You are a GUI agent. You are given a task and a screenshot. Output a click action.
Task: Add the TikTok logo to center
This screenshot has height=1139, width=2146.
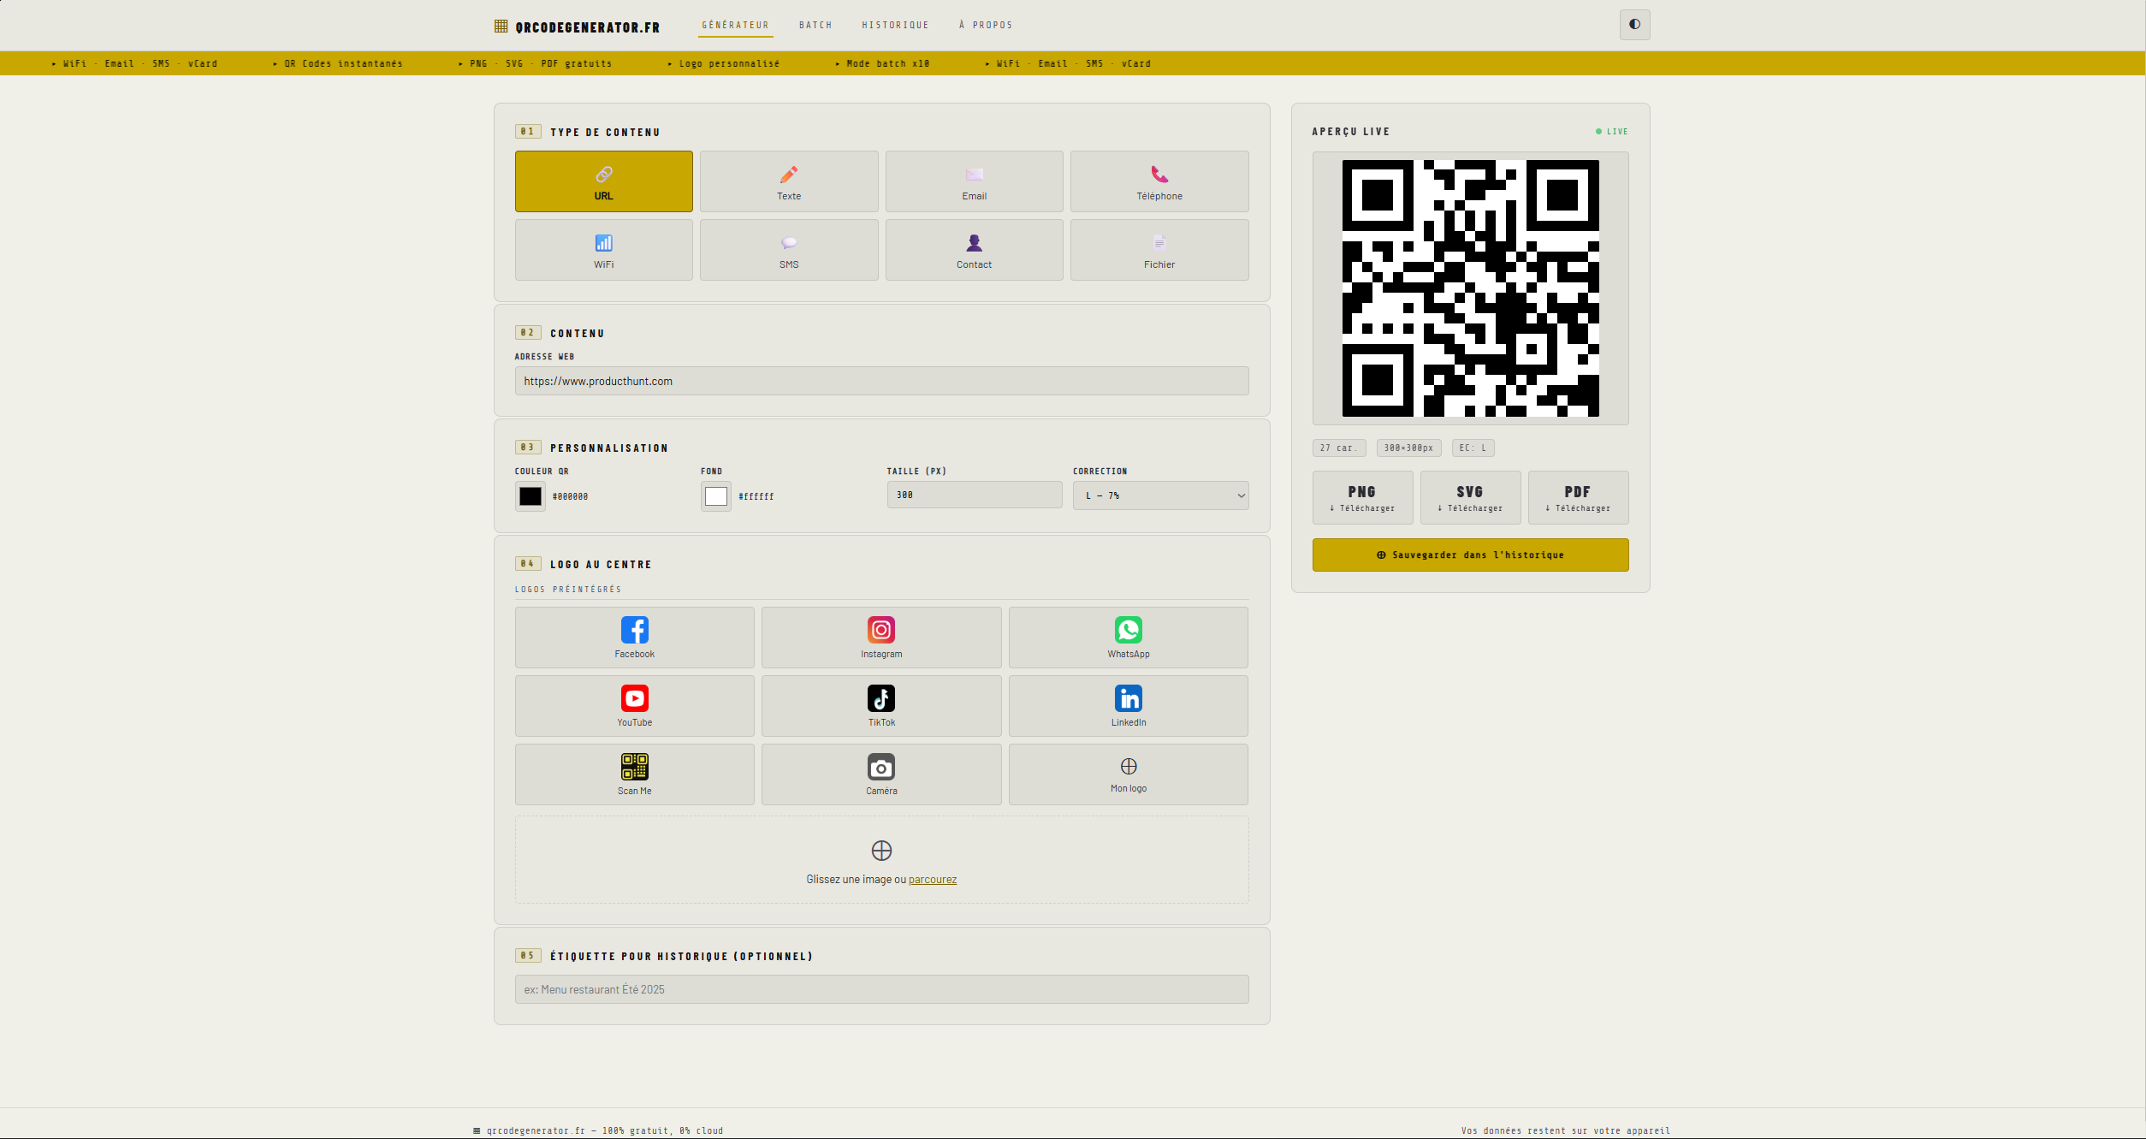coord(881,706)
